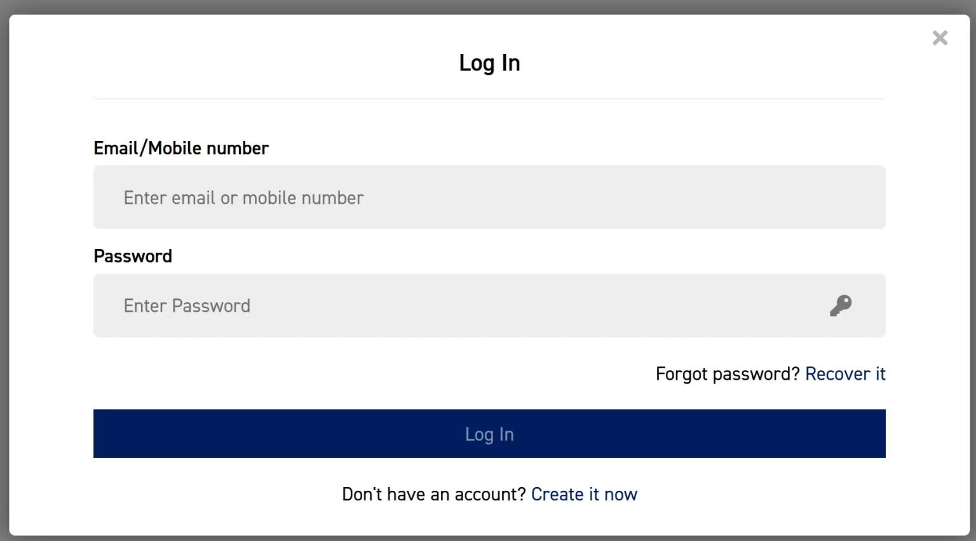Show password using the key icon
Image resolution: width=976 pixels, height=541 pixels.
(x=840, y=305)
